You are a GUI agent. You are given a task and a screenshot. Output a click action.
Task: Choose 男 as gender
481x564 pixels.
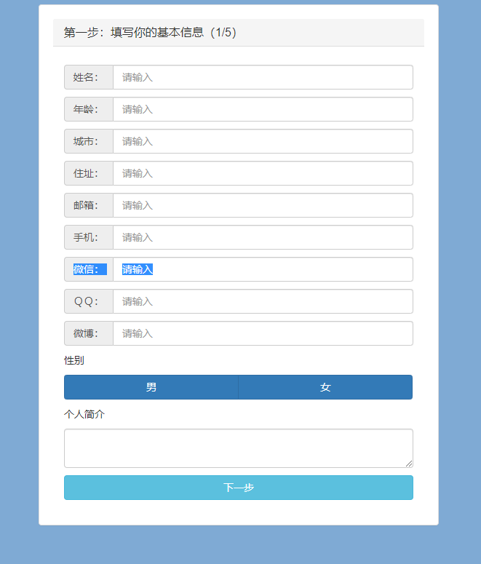coord(151,387)
